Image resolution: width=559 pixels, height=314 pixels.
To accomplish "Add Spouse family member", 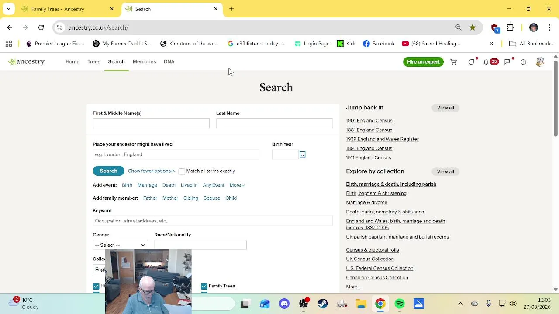I will [x=212, y=198].
